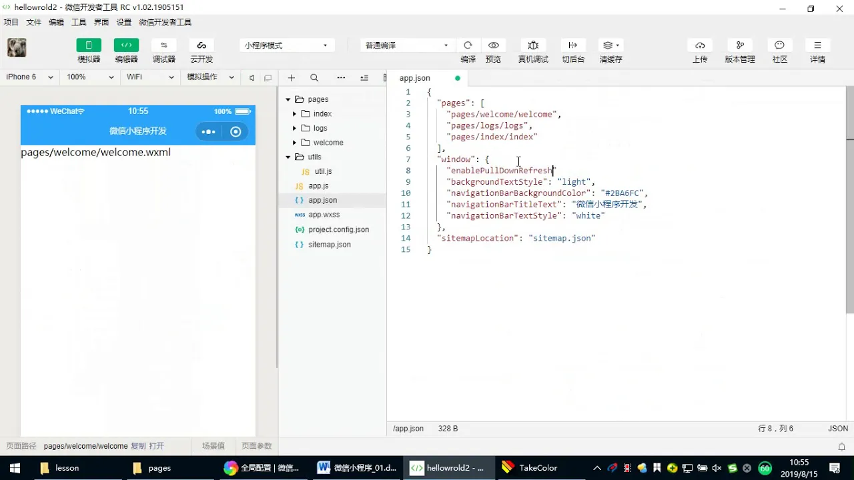Screen dimensions: 854x480
Task: Open the 编辑 menu
Action: tap(57, 22)
